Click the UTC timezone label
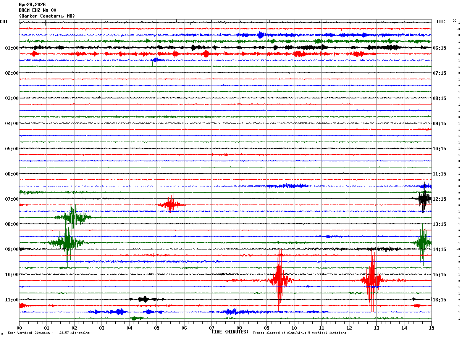 (441, 22)
